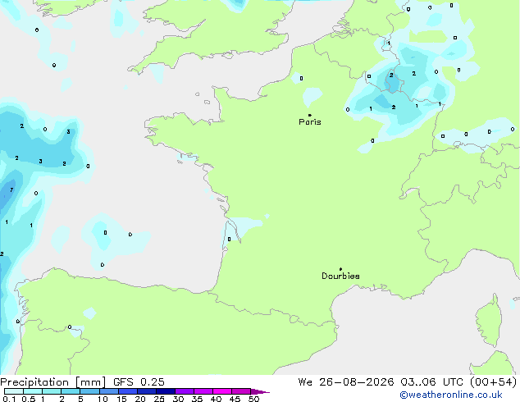Image resolution: width=520 pixels, height=402 pixels.
Task: Click the 'Precipitation [mm]' title text
Action: 53,382
